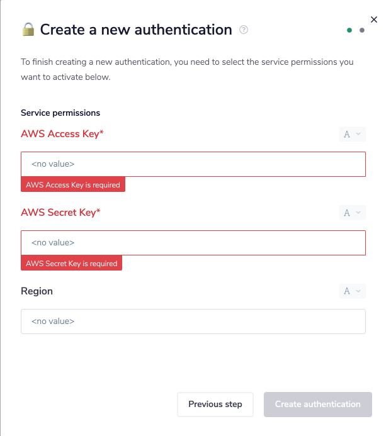Image resolution: width=391 pixels, height=436 pixels.
Task: Click the Service permissions heading
Action: 60,113
